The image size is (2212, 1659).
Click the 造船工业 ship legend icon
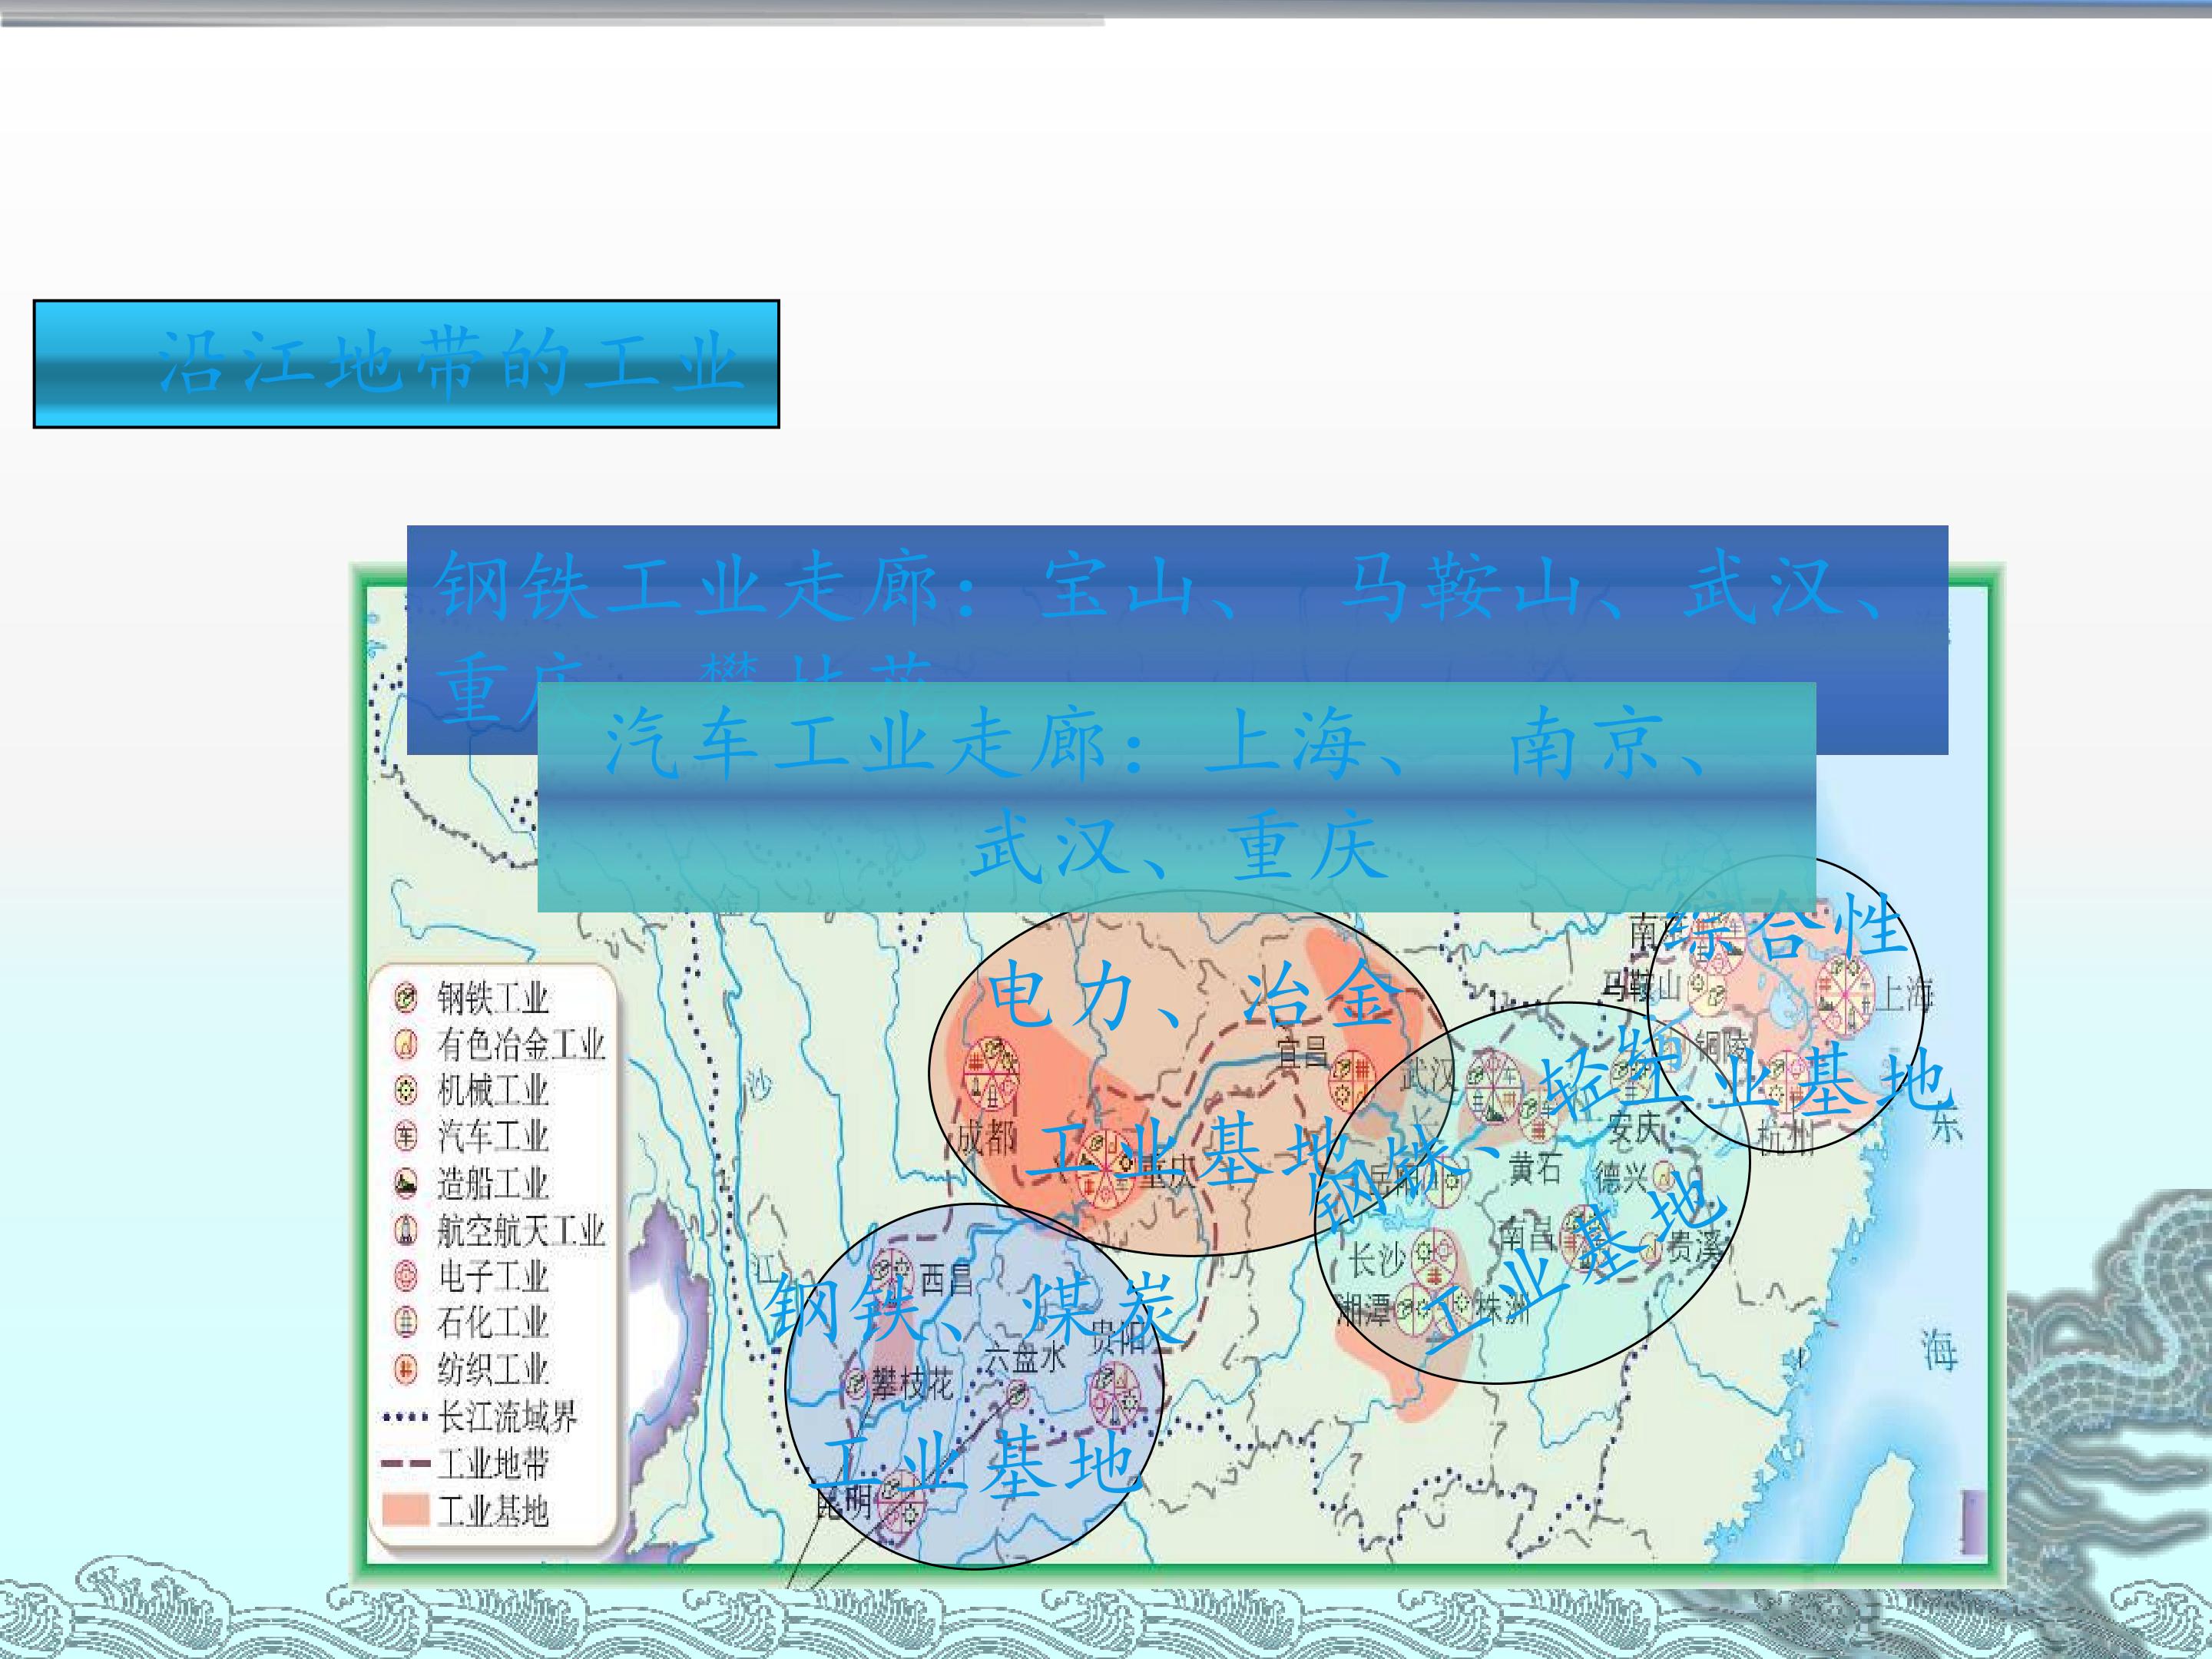(x=405, y=1184)
